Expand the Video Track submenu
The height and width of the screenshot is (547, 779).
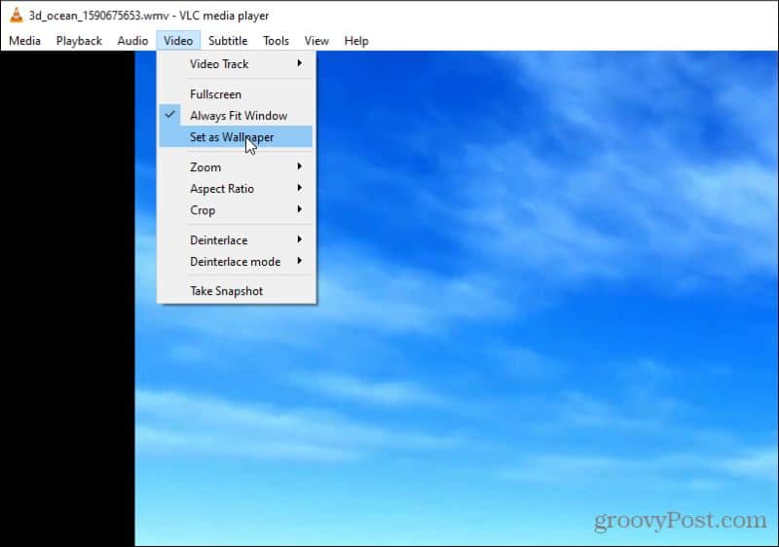coord(236,64)
